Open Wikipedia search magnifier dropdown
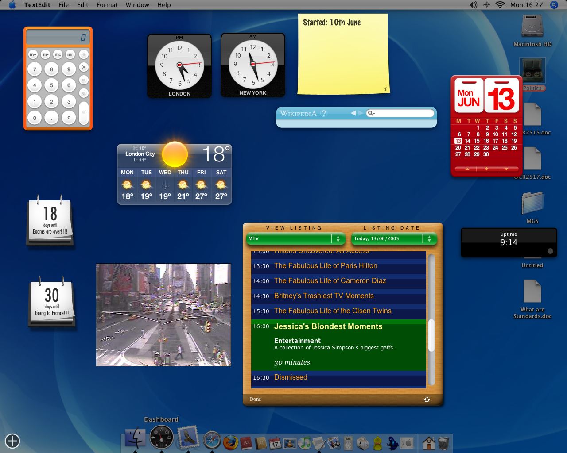 [x=371, y=113]
